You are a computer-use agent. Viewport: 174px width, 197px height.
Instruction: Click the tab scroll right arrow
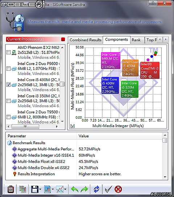tap(166, 39)
